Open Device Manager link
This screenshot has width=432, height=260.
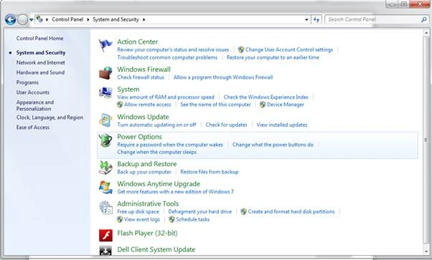286,105
